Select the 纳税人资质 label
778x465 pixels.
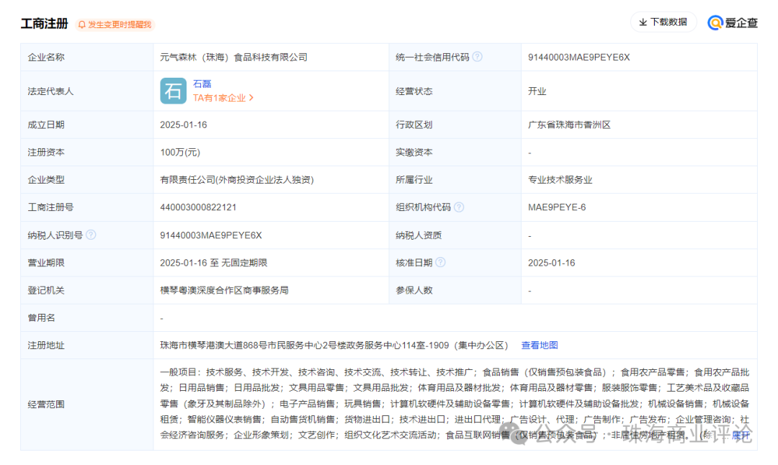pyautogui.click(x=419, y=235)
